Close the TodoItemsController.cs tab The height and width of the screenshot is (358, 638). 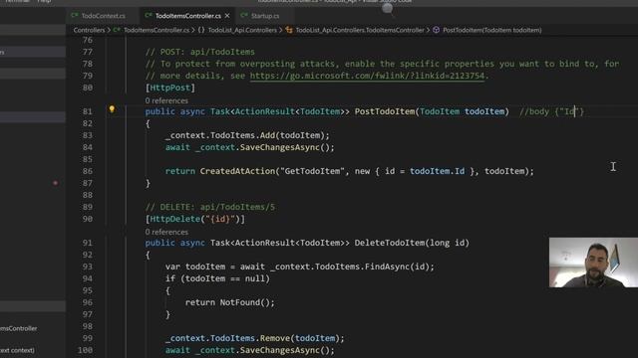227,16
